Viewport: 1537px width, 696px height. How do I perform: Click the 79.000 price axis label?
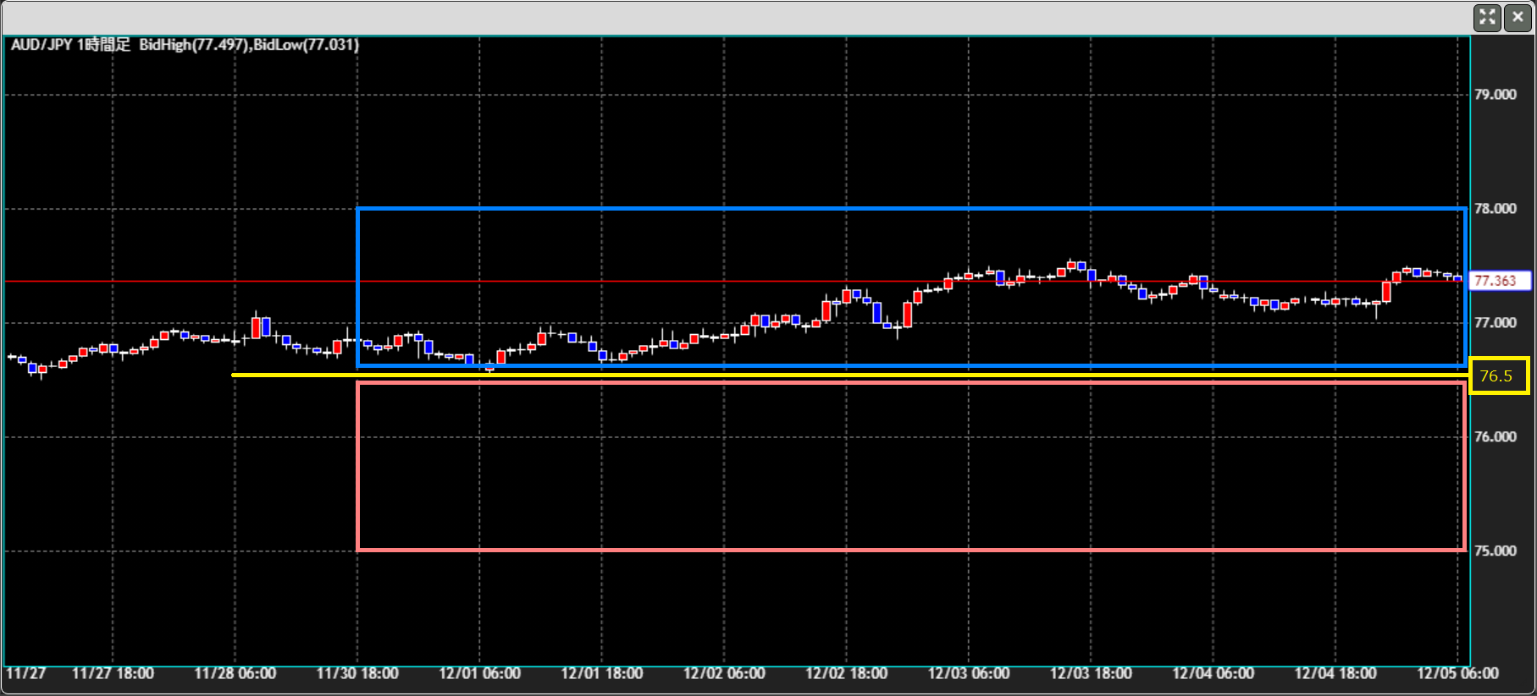[1495, 95]
